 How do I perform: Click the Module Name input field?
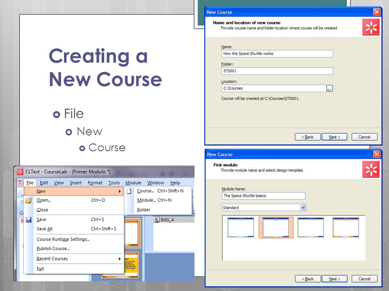pos(263,196)
